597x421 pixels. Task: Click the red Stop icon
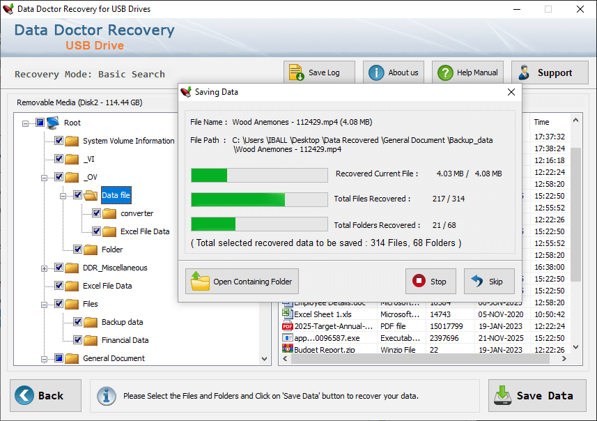click(x=419, y=281)
